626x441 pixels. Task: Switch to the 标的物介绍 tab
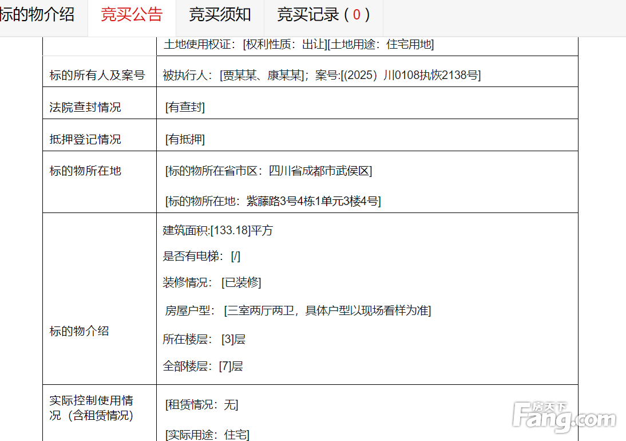pos(38,15)
